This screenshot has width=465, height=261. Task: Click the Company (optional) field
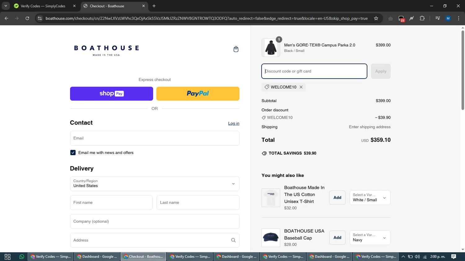(x=155, y=221)
